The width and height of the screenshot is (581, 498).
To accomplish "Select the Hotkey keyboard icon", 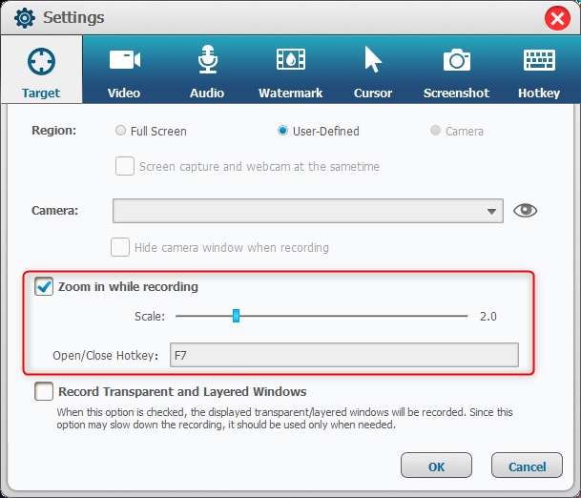I will 539,60.
